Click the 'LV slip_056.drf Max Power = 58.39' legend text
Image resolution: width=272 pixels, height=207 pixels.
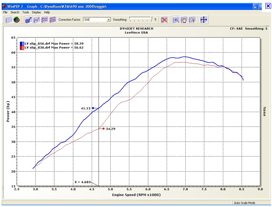pyautogui.click(x=54, y=43)
